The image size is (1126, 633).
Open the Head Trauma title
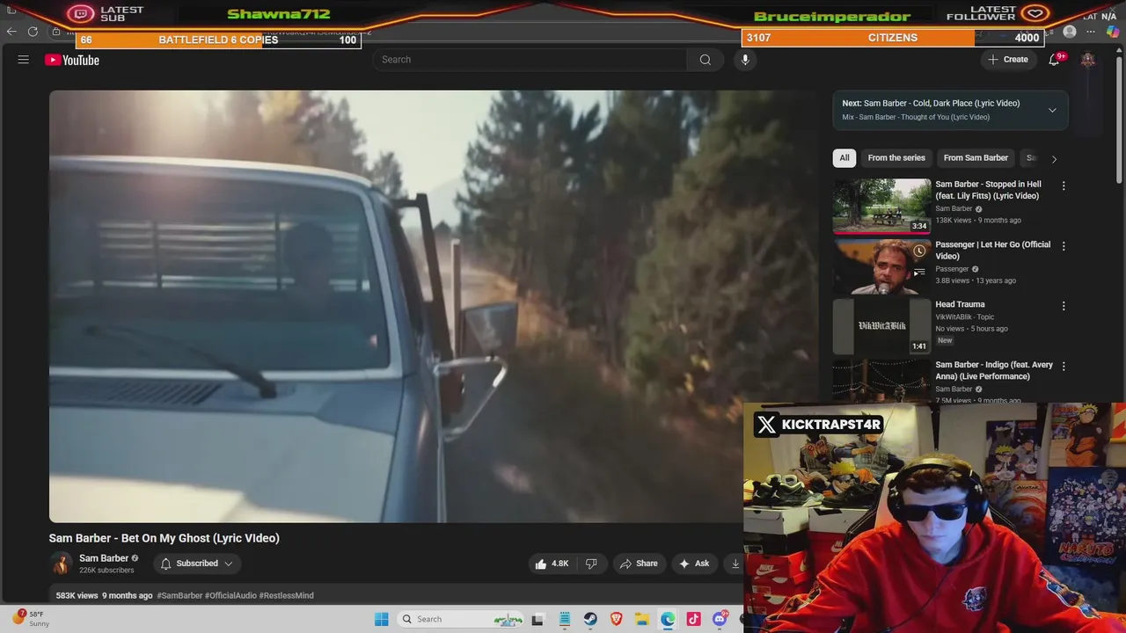tap(960, 304)
